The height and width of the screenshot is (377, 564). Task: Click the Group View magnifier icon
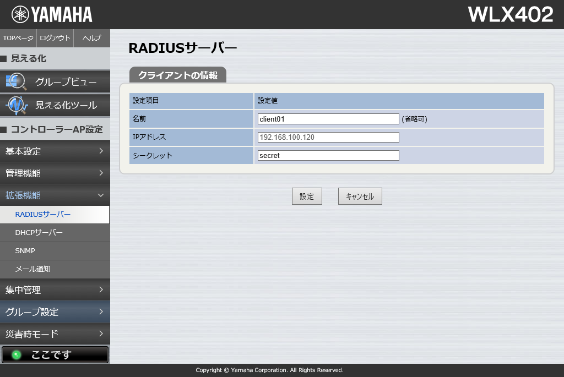click(15, 82)
